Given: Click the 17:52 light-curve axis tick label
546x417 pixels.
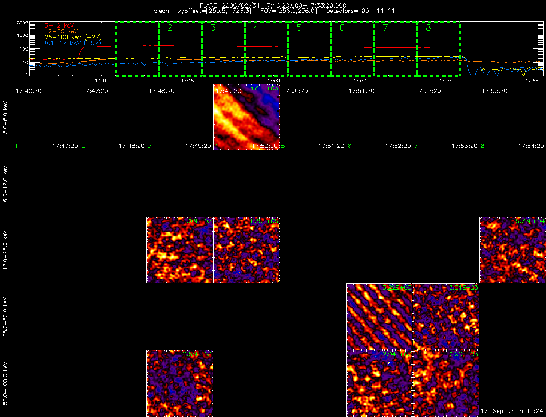Looking at the screenshot, I should pos(360,81).
